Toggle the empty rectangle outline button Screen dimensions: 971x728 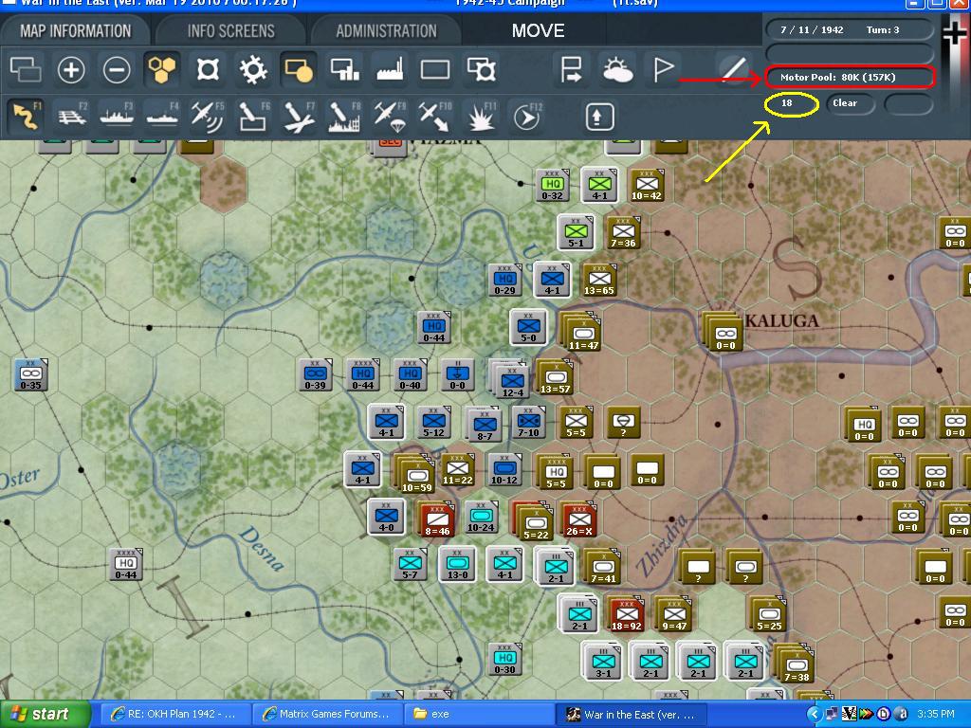click(435, 69)
